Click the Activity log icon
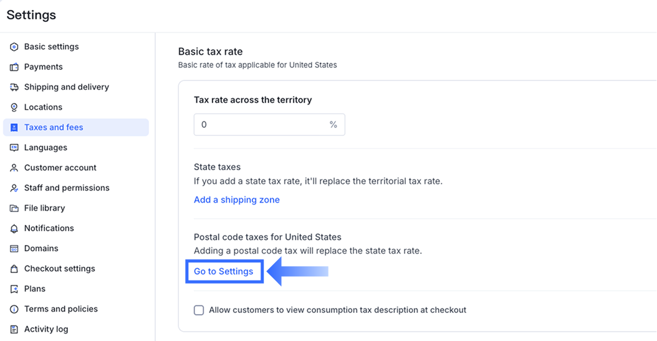The image size is (657, 341). pos(14,329)
